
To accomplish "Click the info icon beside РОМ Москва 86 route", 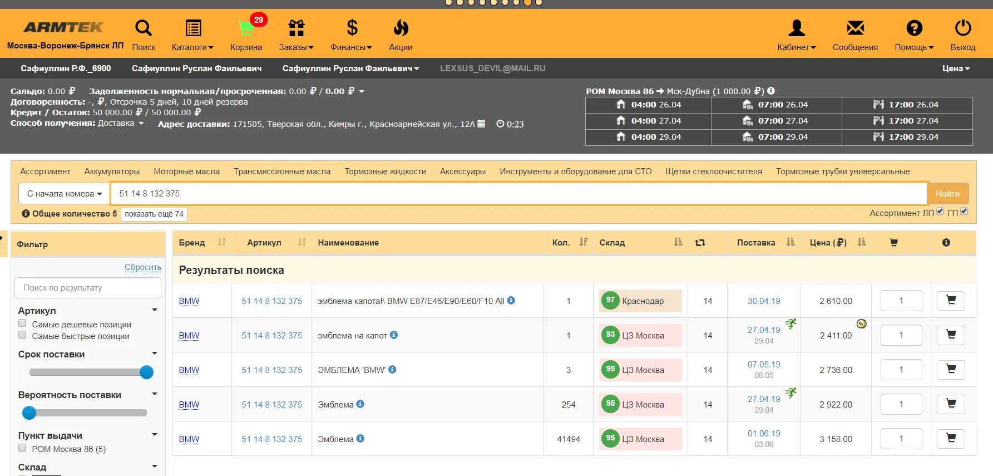I will click(x=771, y=91).
